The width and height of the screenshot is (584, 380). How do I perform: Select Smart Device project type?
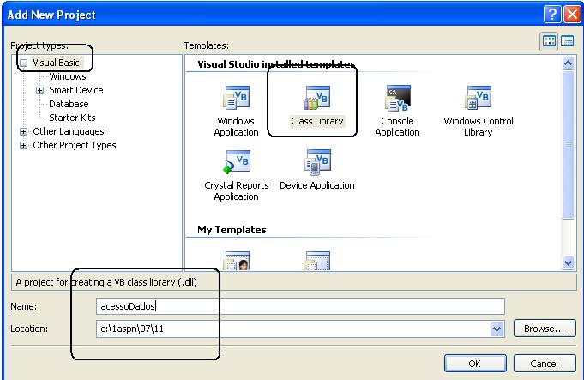tap(76, 90)
